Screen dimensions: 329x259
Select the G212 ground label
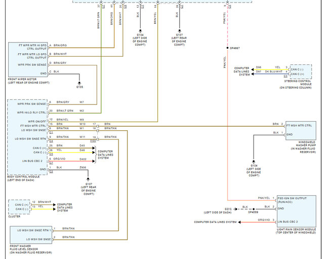(x=228, y=209)
